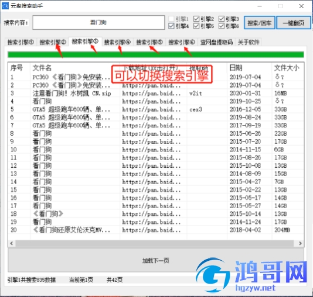Click the 搜索/回车 button
This screenshot has width=313, height=297.
click(x=260, y=23)
